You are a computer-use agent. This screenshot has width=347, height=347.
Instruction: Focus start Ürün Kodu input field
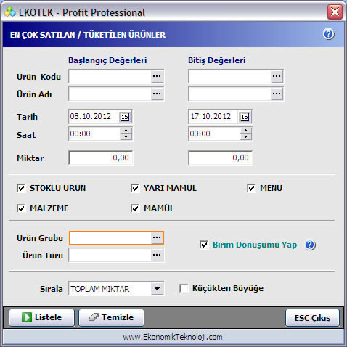point(110,76)
